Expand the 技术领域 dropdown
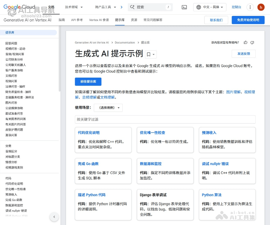270x225 pixels. [x=74, y=7]
